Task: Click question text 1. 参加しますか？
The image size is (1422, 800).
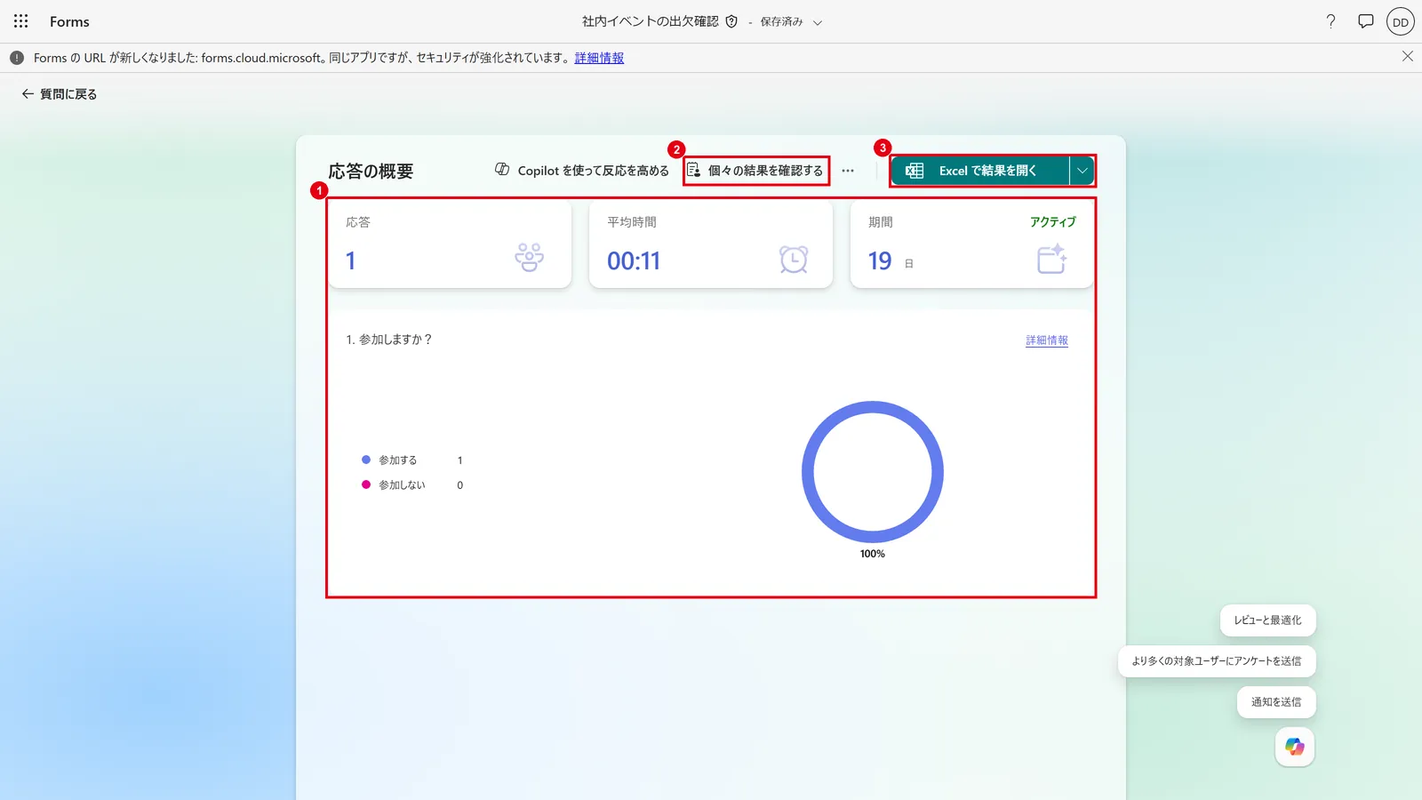Action: pyautogui.click(x=389, y=340)
